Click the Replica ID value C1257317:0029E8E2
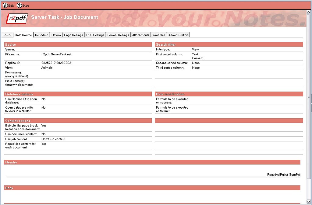 click(56, 63)
